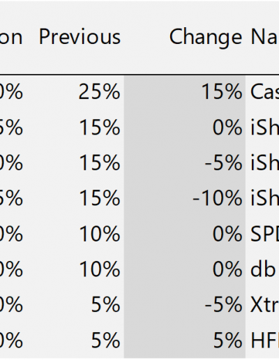This screenshot has width=279, height=360.
Task: Select the 5% Previous cell in Xtr row
Action: pyautogui.click(x=105, y=304)
